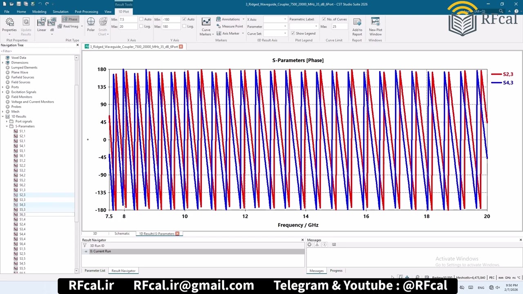Open a New Plot Window
523x294 pixels.
coord(375,27)
